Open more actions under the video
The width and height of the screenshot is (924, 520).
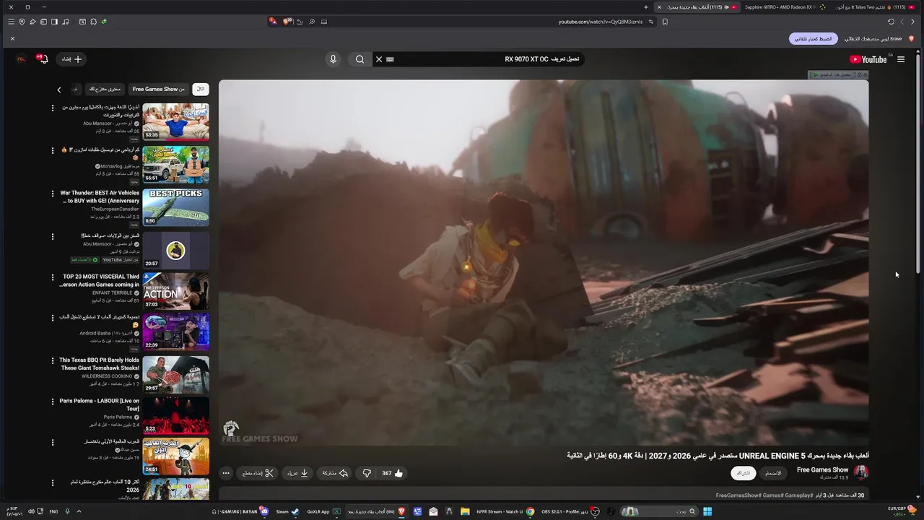click(226, 473)
